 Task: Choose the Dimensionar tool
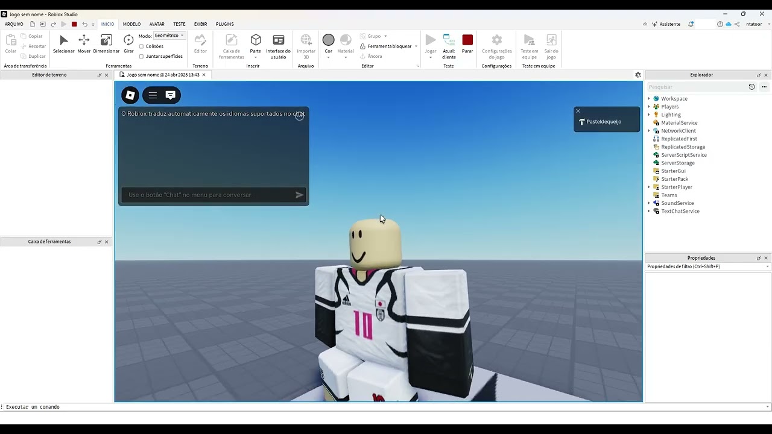click(x=106, y=44)
